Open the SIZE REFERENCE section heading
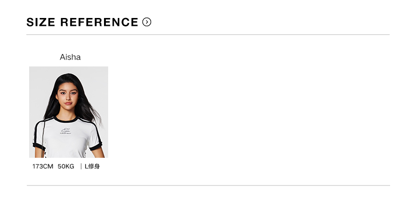Image resolution: width=416 pixels, height=197 pixels. [x=82, y=22]
